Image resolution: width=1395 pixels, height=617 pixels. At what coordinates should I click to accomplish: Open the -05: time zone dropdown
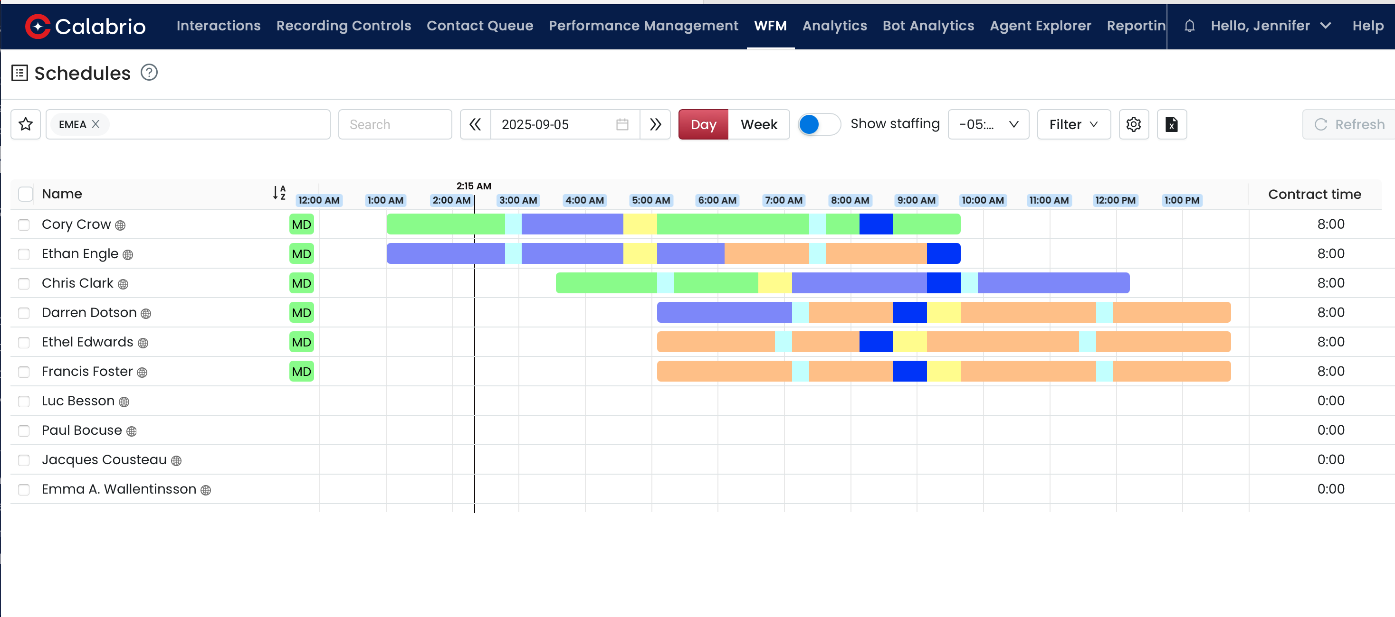[988, 124]
